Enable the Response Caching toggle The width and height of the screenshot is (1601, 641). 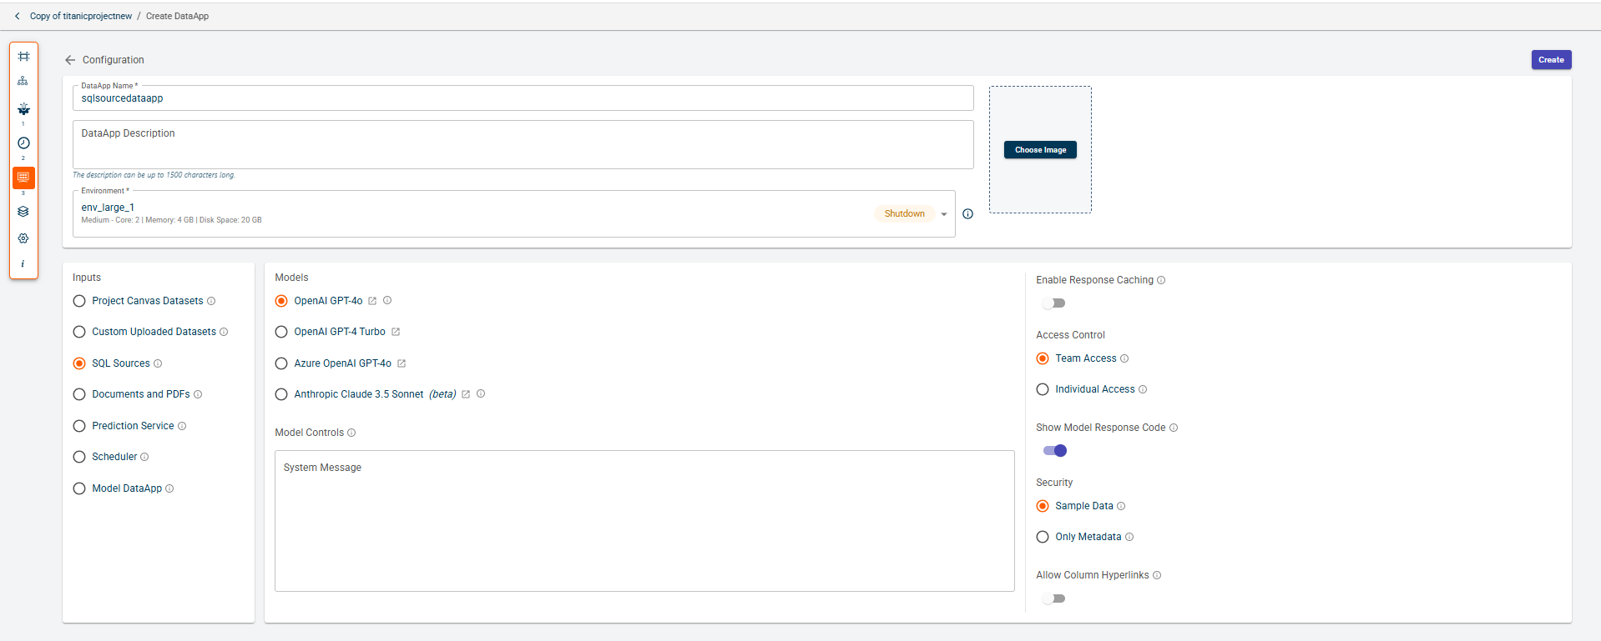coord(1053,303)
